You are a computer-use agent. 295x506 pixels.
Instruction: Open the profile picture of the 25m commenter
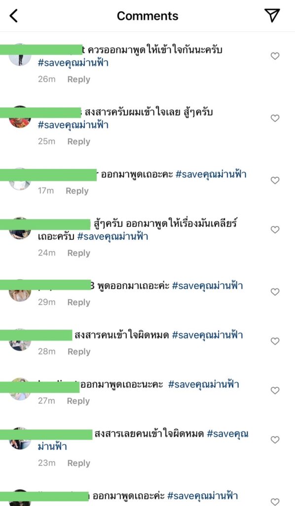pyautogui.click(x=20, y=117)
